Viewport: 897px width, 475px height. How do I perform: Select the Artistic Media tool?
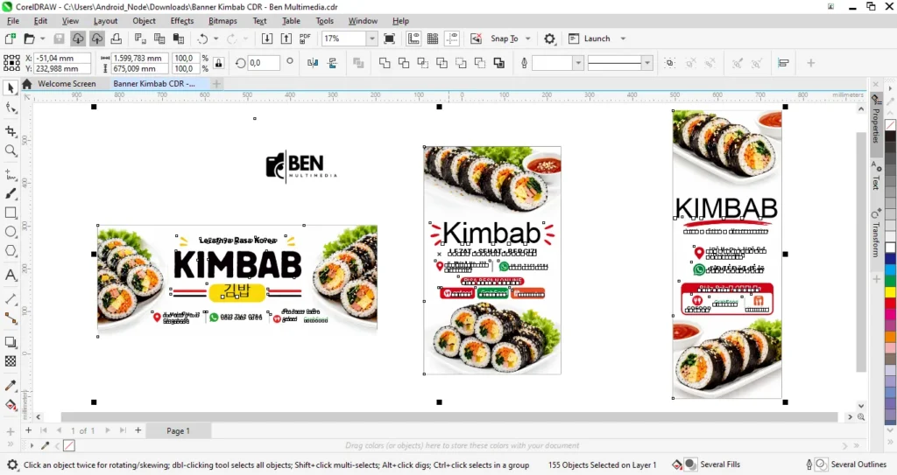tap(11, 193)
